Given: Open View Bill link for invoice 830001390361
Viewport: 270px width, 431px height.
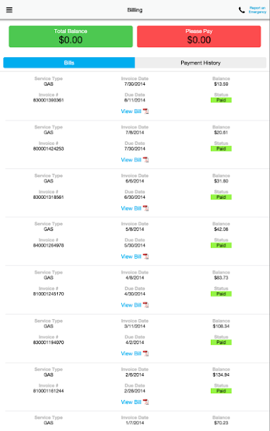Looking at the screenshot, I should 131,111.
